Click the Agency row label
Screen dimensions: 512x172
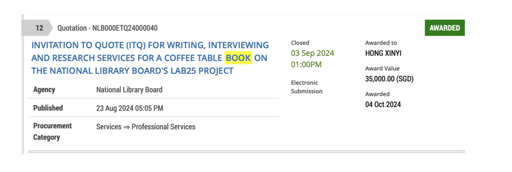[44, 90]
